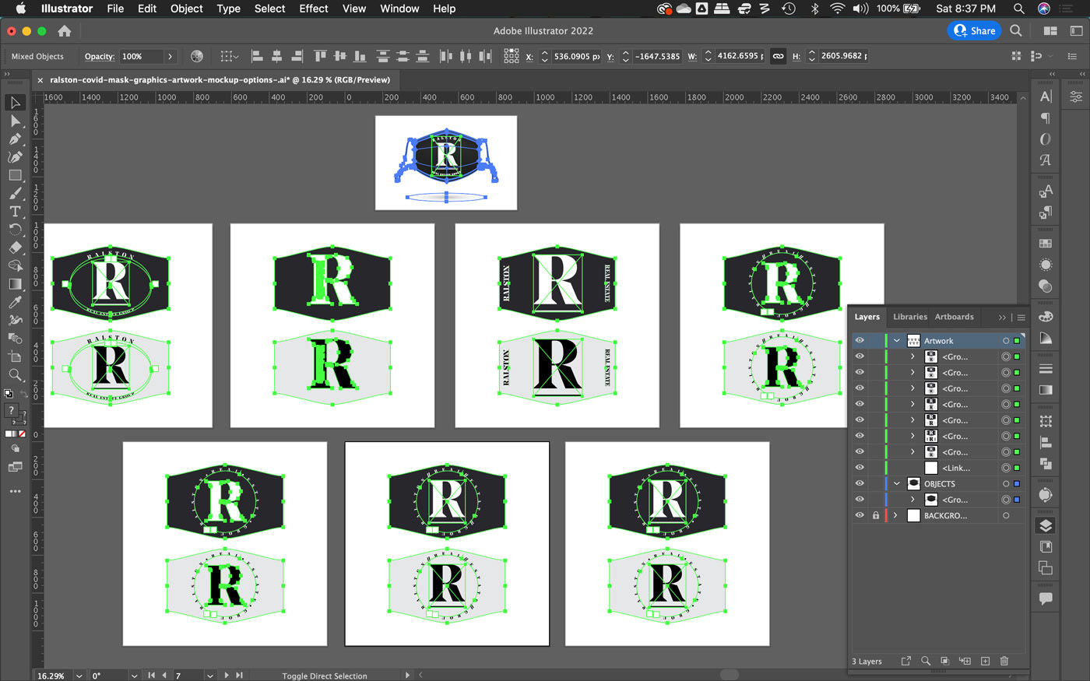Switch to the Libraries tab
Image resolution: width=1090 pixels, height=681 pixels.
click(910, 317)
